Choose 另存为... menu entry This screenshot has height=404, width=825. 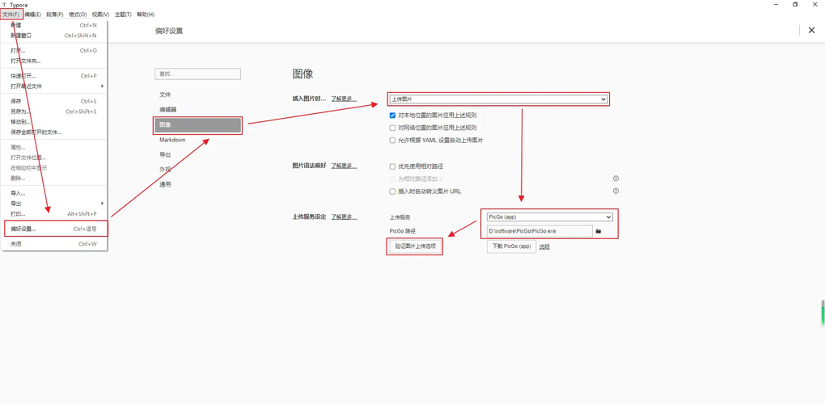tap(54, 112)
